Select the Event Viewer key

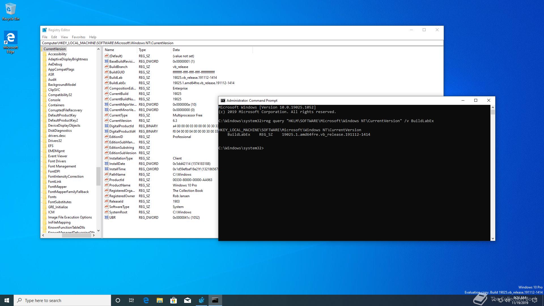click(58, 156)
